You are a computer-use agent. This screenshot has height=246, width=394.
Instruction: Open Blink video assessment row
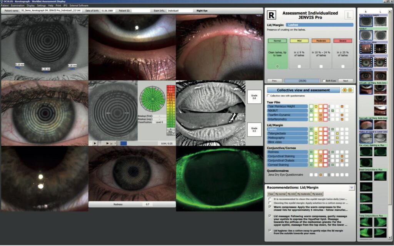coord(287,142)
